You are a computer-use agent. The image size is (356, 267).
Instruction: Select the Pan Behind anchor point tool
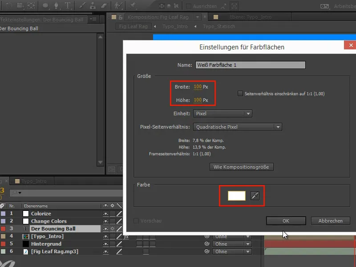[x=31, y=5]
